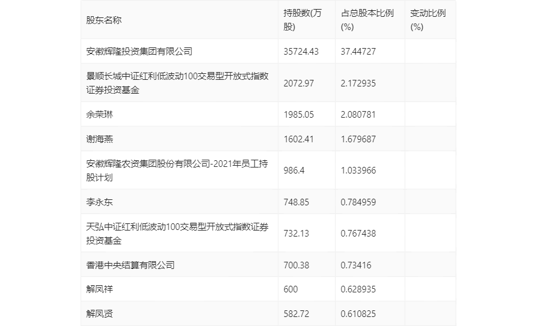Image resolution: width=537 pixels, height=326 pixels.
Task: Select the 占总股本比例(%) column header
Action: pos(367,20)
